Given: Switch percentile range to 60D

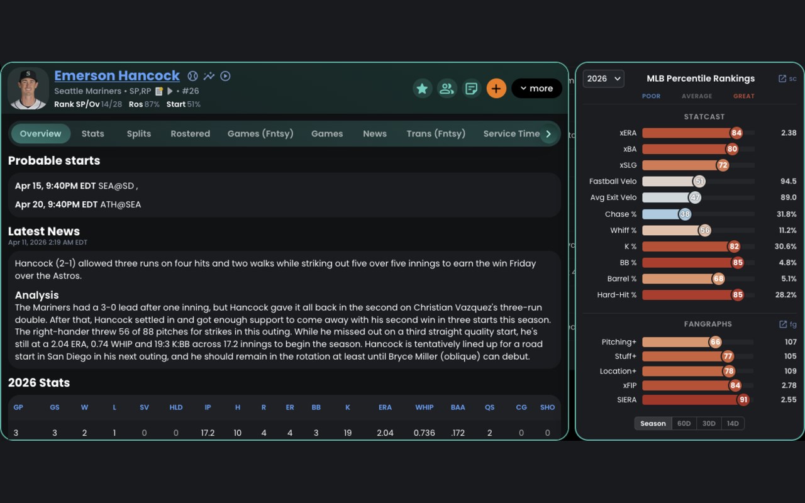Looking at the screenshot, I should pos(684,424).
